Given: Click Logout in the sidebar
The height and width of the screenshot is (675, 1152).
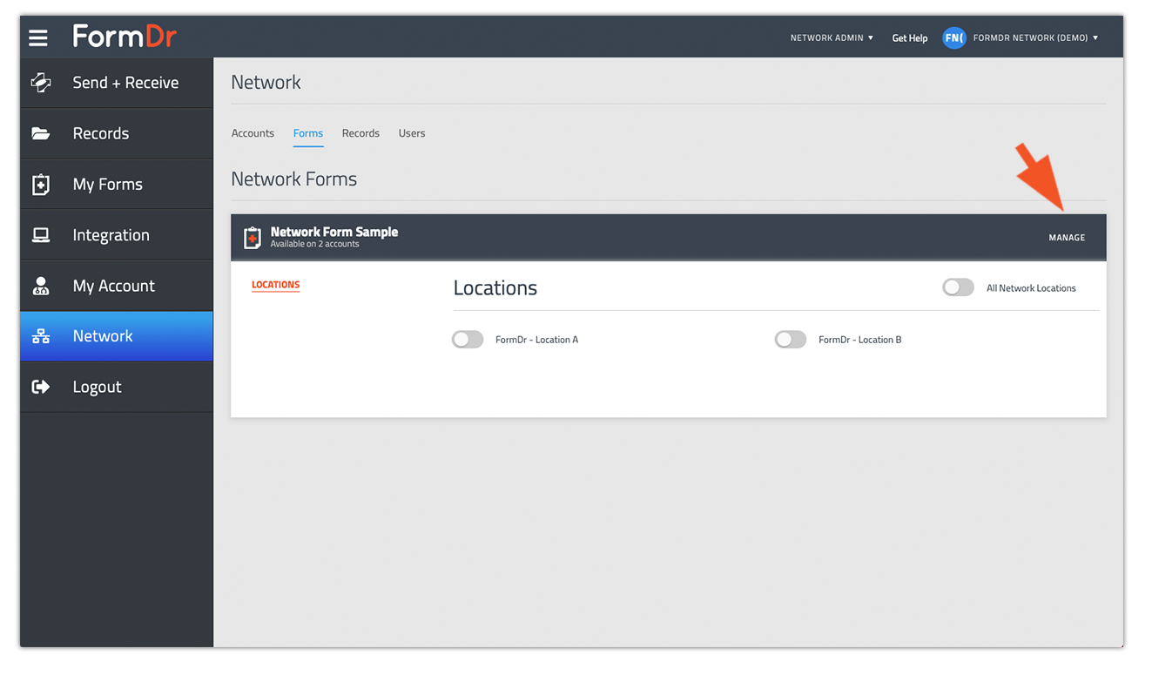Looking at the screenshot, I should (x=117, y=387).
